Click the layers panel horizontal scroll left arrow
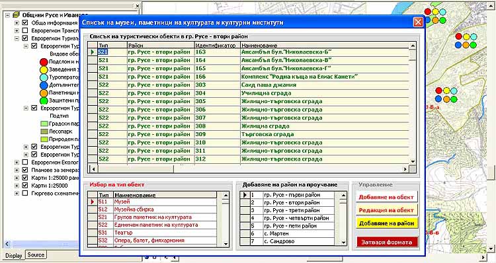The height and width of the screenshot is (263, 496). pyautogui.click(x=7, y=244)
